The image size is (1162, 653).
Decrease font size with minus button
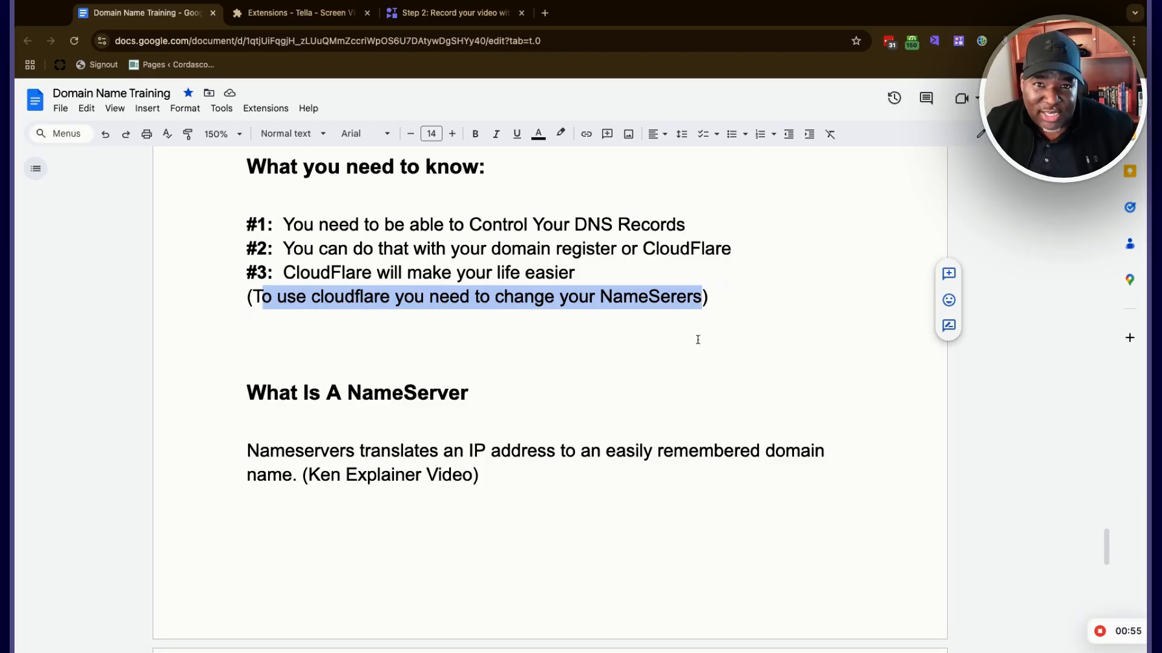(x=410, y=134)
